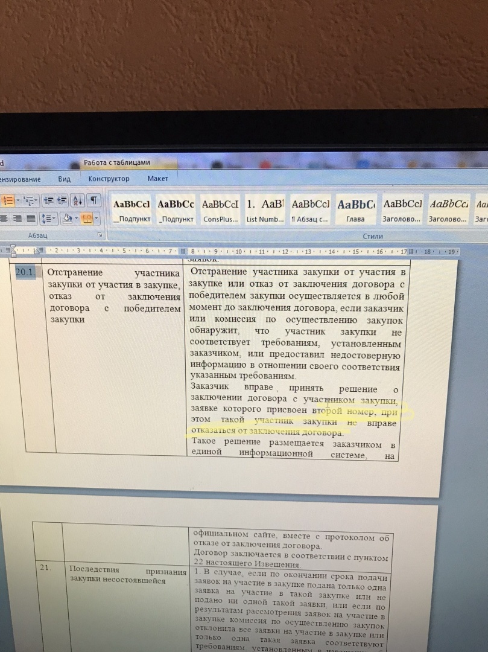Viewport: 488px width, 652px height.
Task: Click the borders button
Action: (x=86, y=218)
